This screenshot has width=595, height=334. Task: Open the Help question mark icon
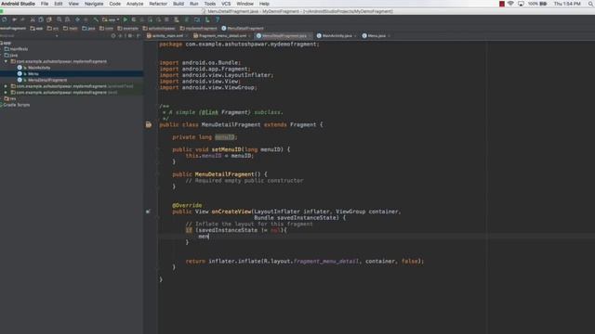(x=218, y=19)
